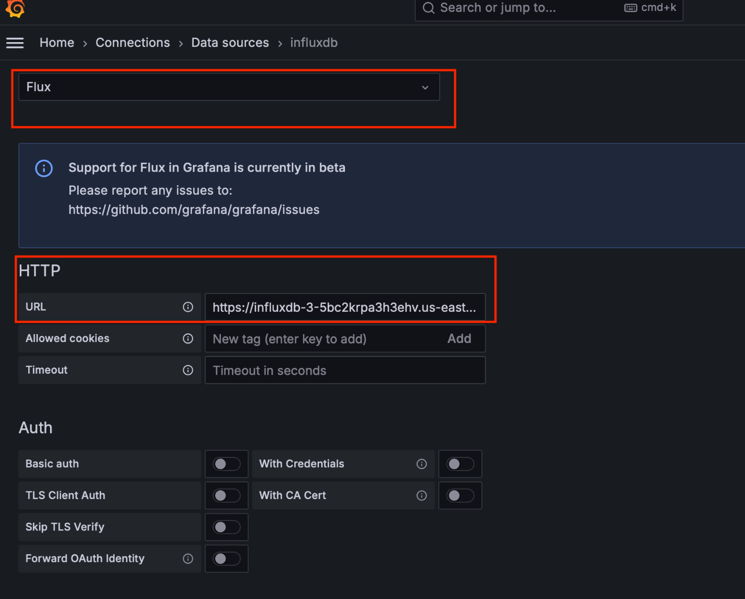
Task: Click the info icon beside With Credentials
Action: click(x=421, y=464)
